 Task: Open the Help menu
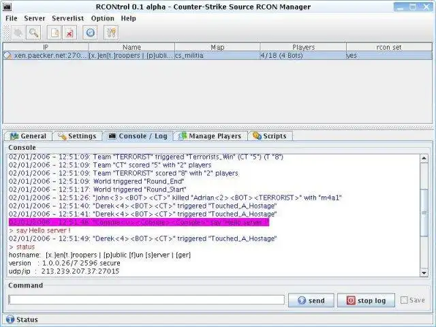tap(129, 18)
